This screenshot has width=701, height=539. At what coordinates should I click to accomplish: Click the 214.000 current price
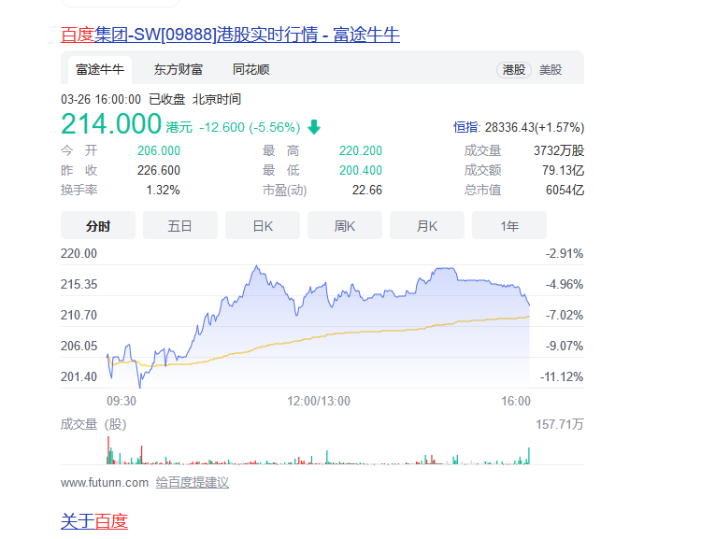111,124
